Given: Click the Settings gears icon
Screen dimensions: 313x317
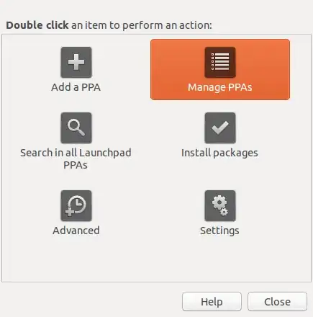Looking at the screenshot, I should coord(220,205).
